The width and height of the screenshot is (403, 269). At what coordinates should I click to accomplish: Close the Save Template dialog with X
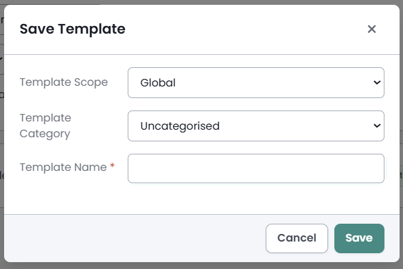click(x=371, y=29)
